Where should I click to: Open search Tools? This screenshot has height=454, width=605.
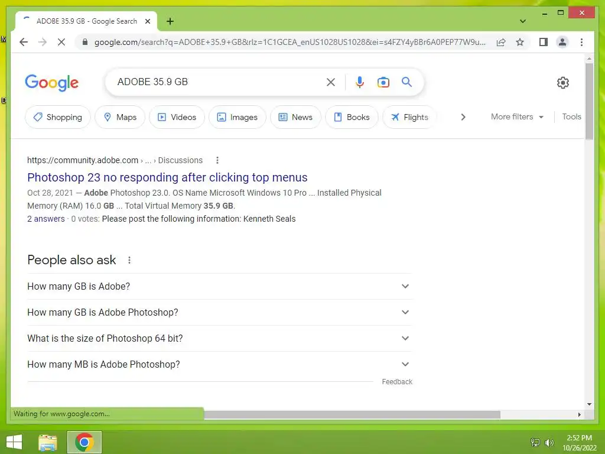571,116
